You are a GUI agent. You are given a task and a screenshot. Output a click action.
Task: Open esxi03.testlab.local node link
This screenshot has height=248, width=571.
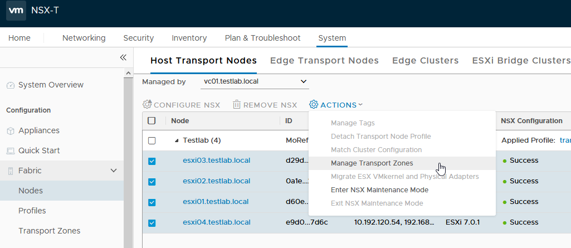pos(216,161)
